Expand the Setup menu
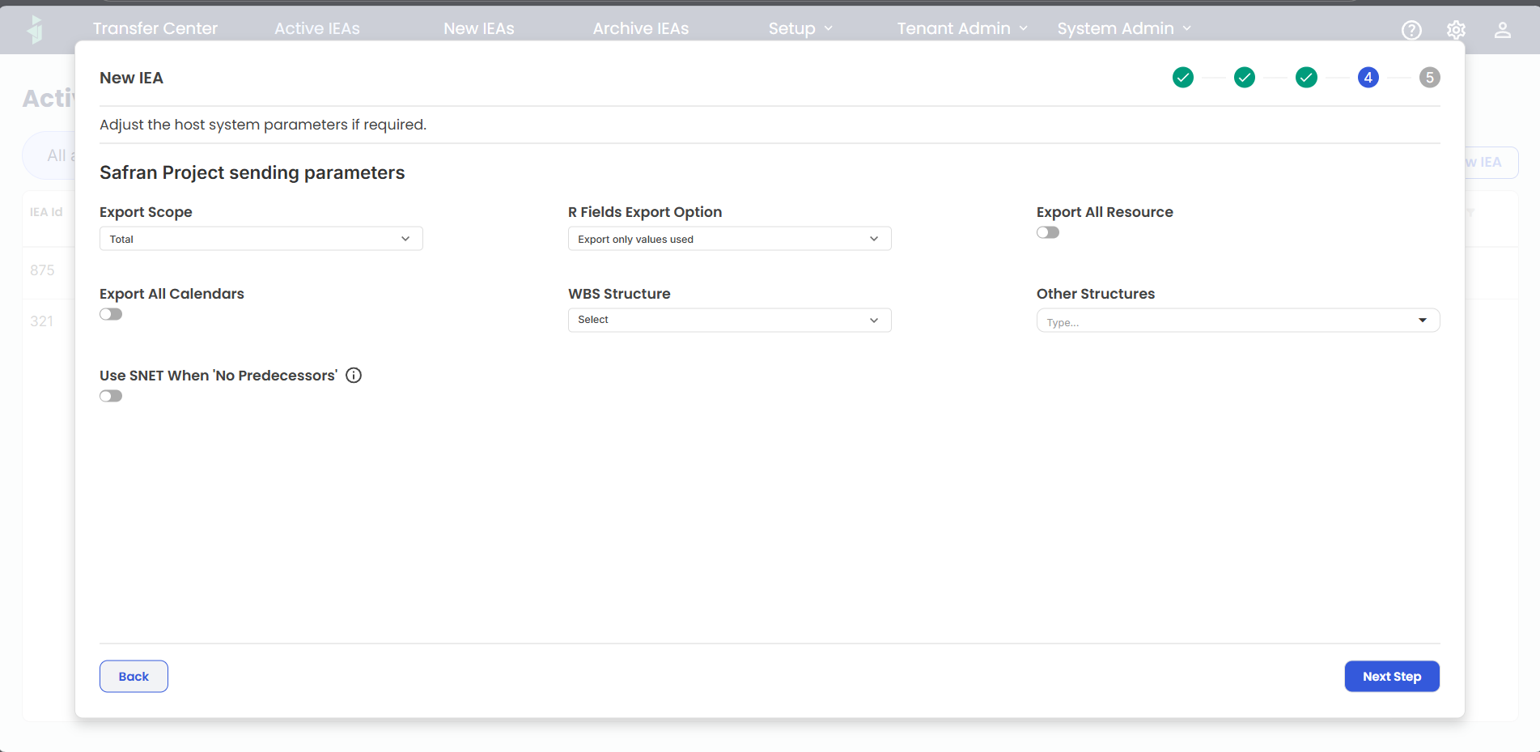 [800, 28]
